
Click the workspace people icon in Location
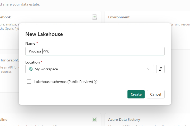tap(31, 69)
